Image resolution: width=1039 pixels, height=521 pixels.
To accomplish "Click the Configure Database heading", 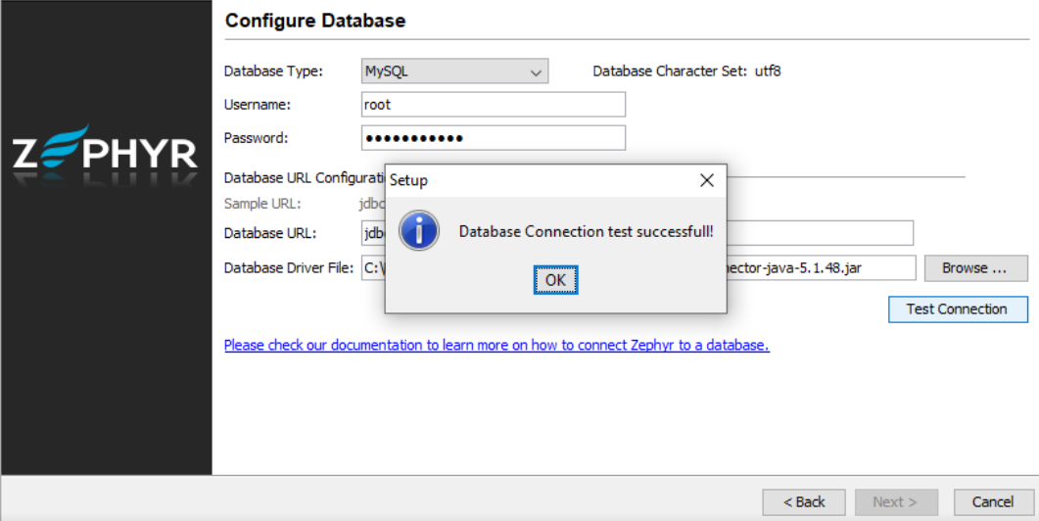I will pyautogui.click(x=315, y=21).
